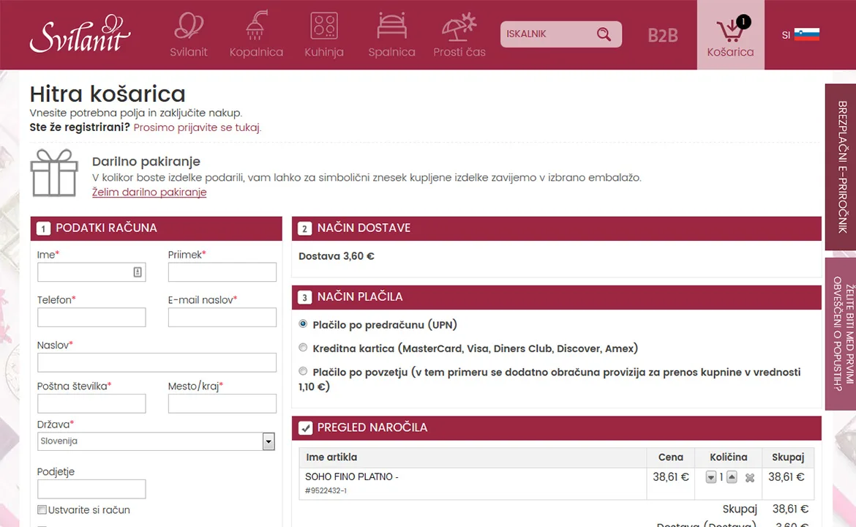Screen dimensions: 856x527
Task: Click the search magnifier icon
Action: (604, 34)
